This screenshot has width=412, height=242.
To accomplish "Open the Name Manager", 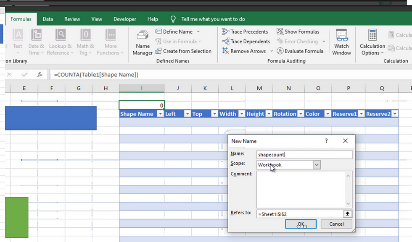I will pos(142,42).
